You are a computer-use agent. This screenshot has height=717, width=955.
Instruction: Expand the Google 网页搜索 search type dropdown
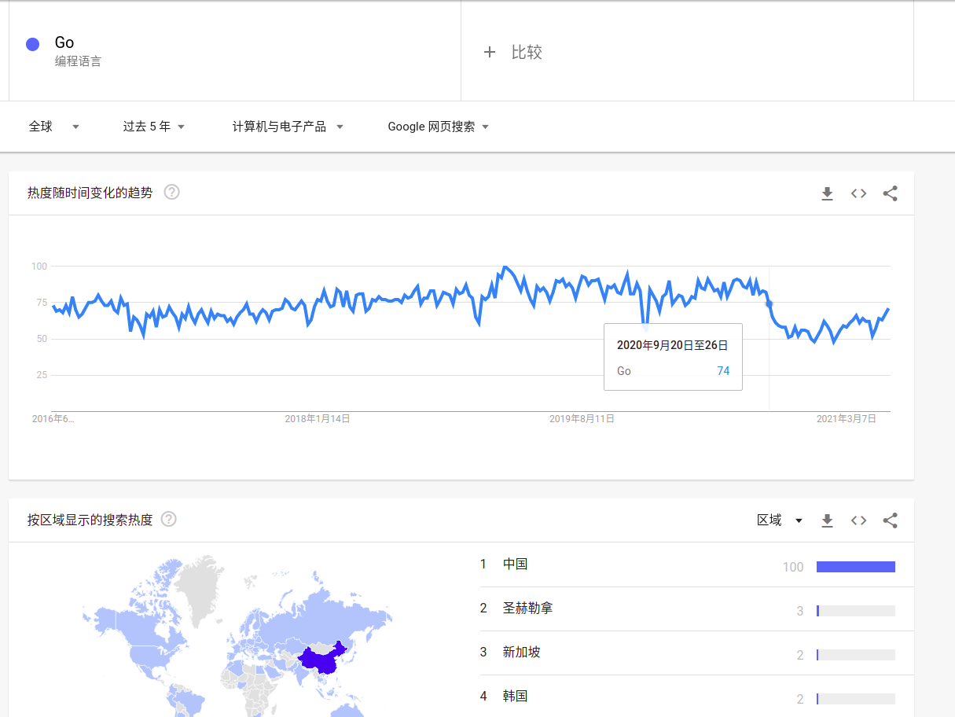point(439,127)
